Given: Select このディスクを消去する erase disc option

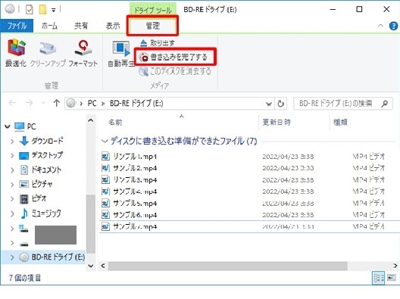Looking at the screenshot, I should (175, 71).
